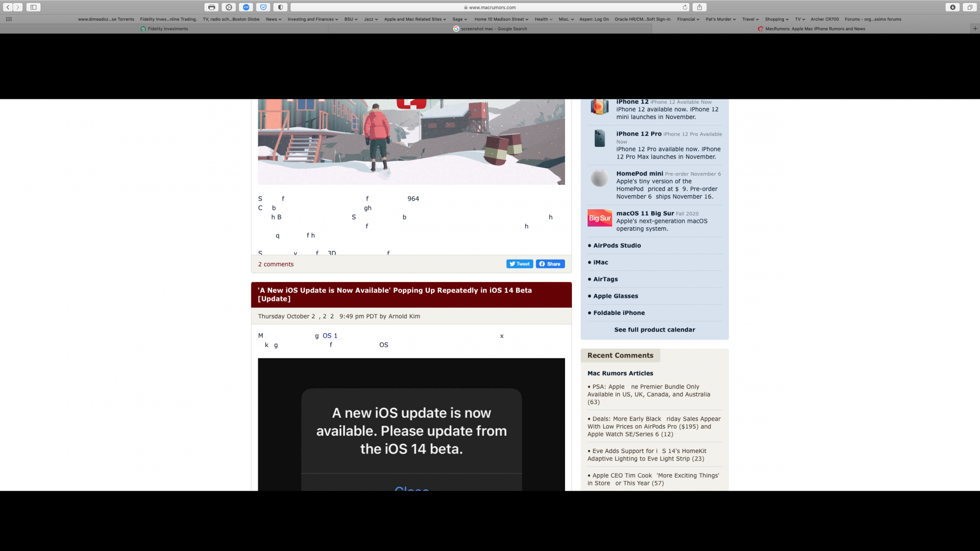Show the tab overview icon

(970, 7)
